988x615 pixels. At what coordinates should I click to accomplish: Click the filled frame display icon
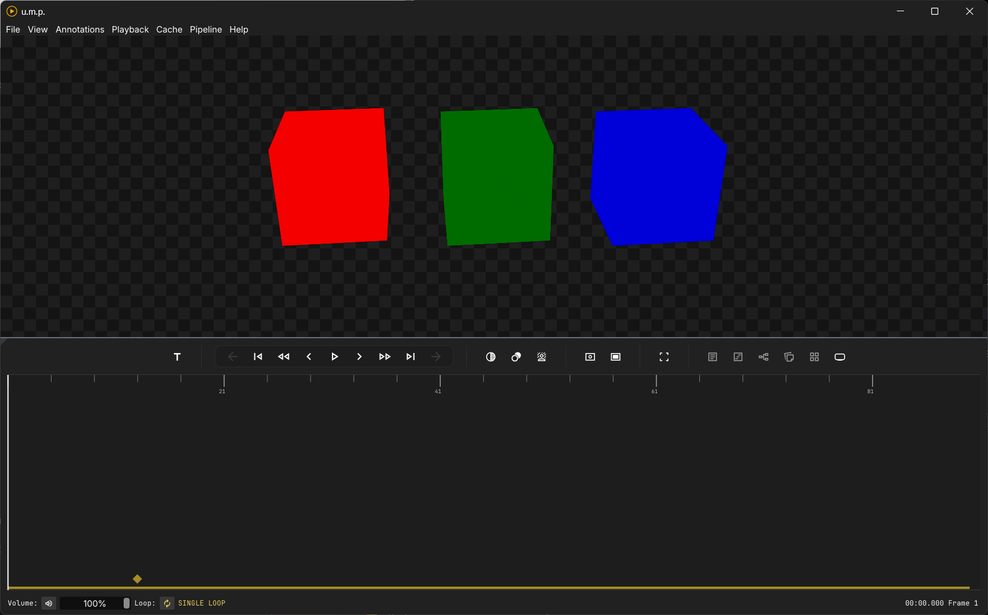615,357
